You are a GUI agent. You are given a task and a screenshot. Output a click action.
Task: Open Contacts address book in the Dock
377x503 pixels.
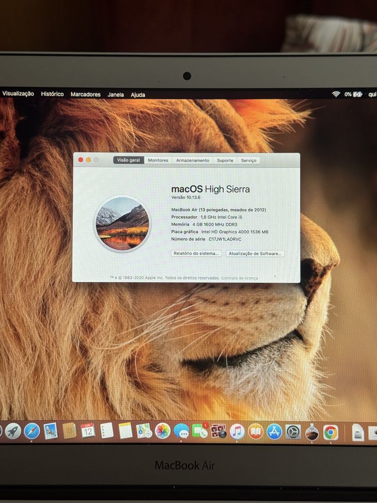coord(69,431)
